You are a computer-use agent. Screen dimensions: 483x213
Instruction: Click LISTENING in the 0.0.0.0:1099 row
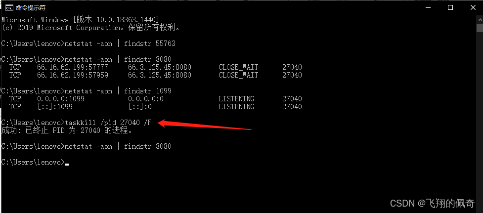[236, 99]
